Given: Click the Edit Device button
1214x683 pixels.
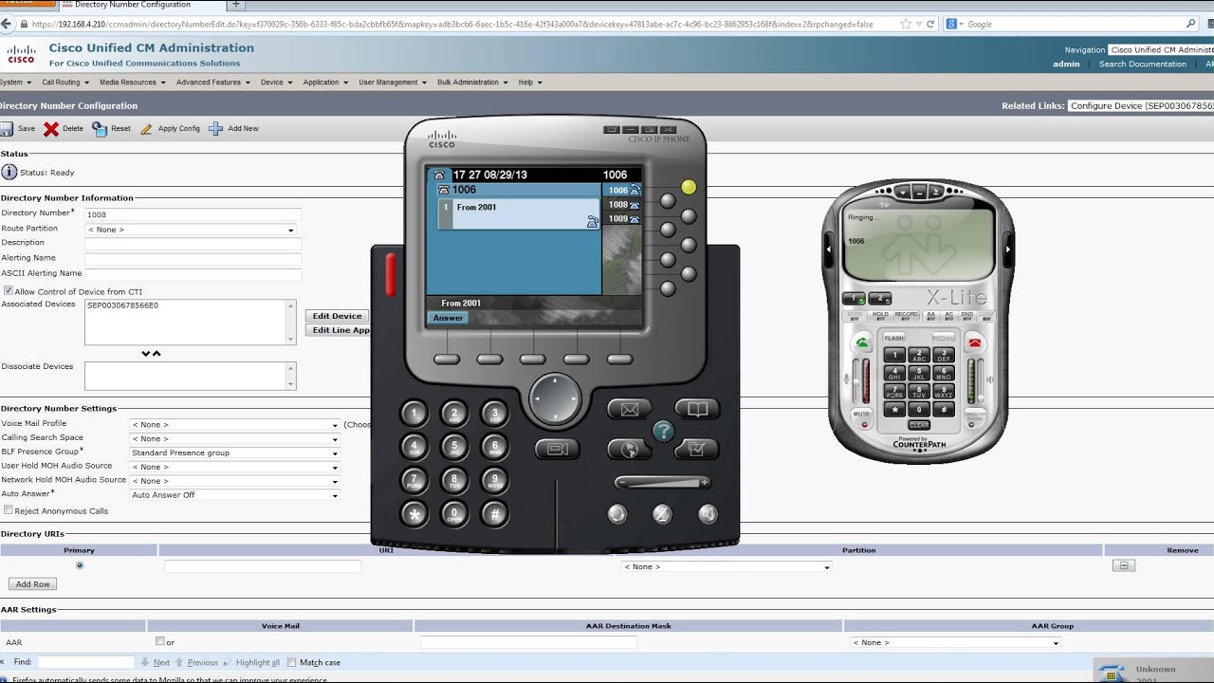Looking at the screenshot, I should tap(337, 316).
